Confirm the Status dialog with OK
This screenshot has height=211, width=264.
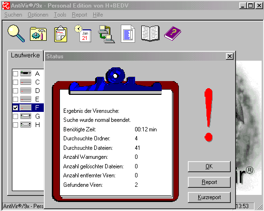click(x=209, y=166)
